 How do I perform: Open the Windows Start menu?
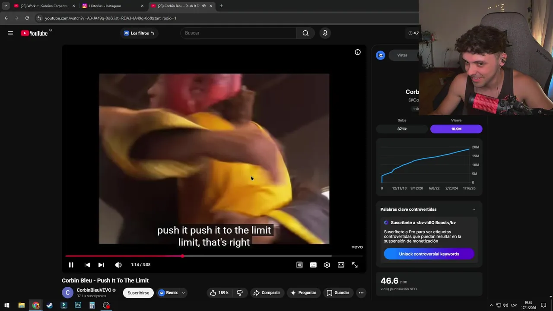7,305
